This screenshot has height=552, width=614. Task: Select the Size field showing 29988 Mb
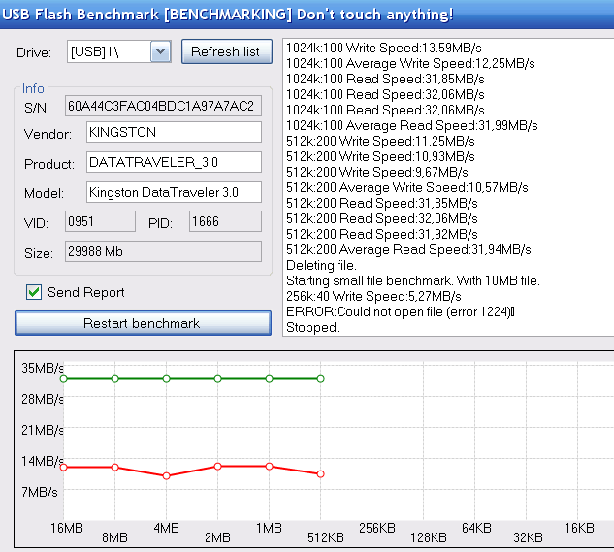pyautogui.click(x=163, y=252)
